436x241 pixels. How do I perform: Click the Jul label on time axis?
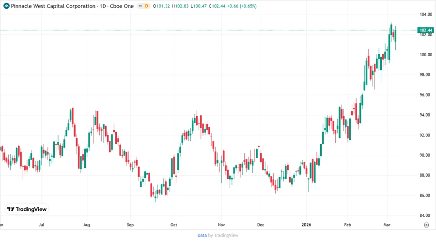(x=41, y=225)
